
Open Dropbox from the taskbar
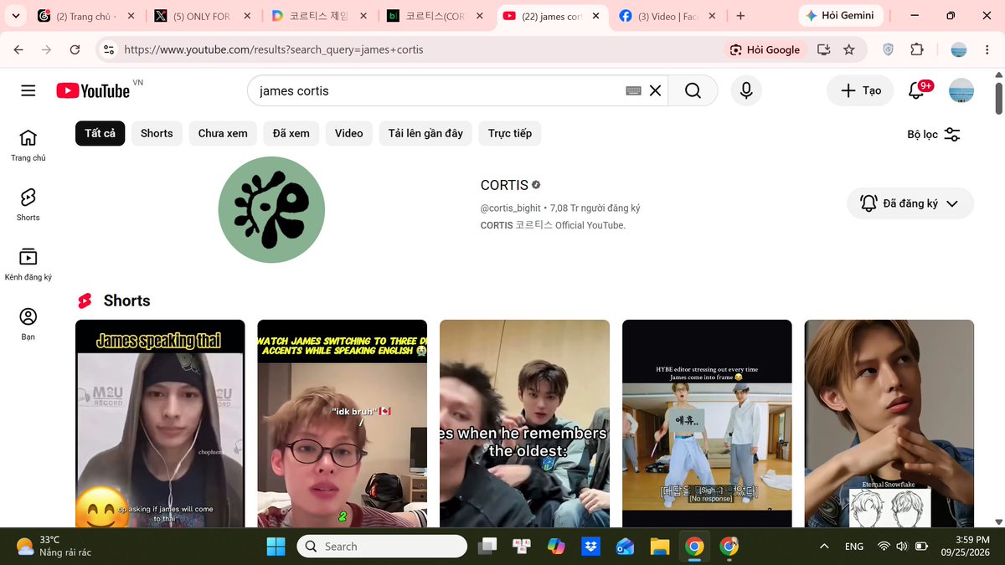(x=591, y=547)
